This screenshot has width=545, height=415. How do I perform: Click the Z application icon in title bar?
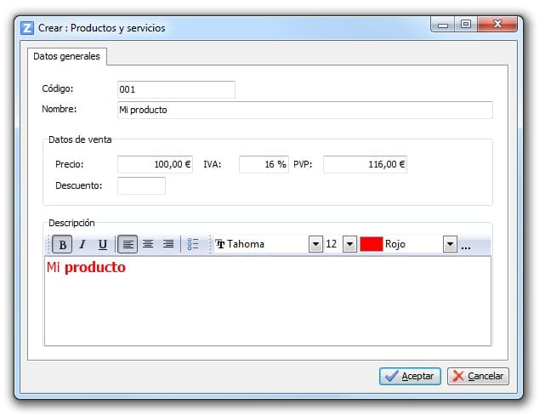[27, 28]
